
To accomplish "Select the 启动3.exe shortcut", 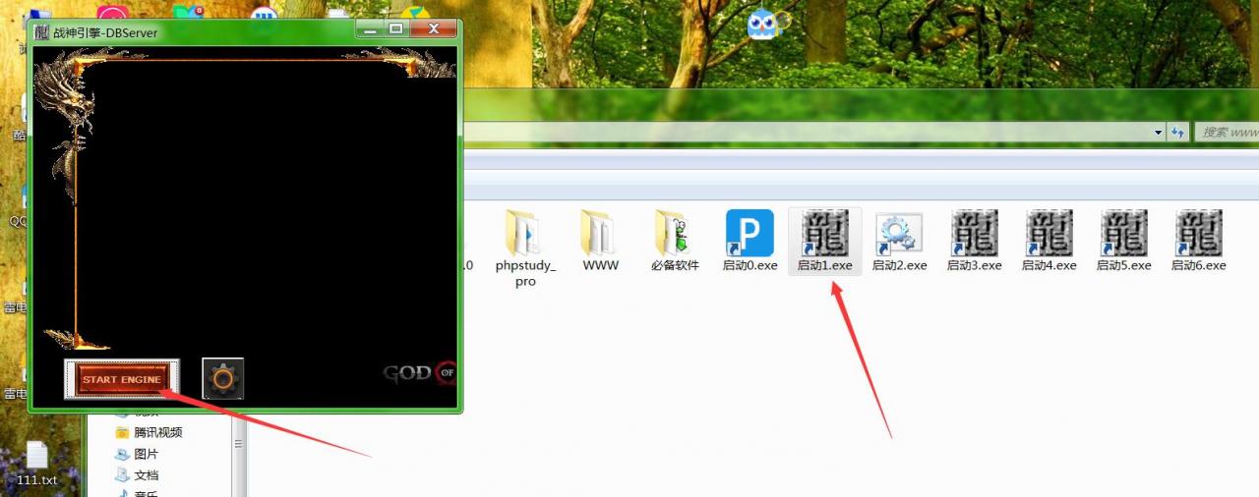I will 974,241.
